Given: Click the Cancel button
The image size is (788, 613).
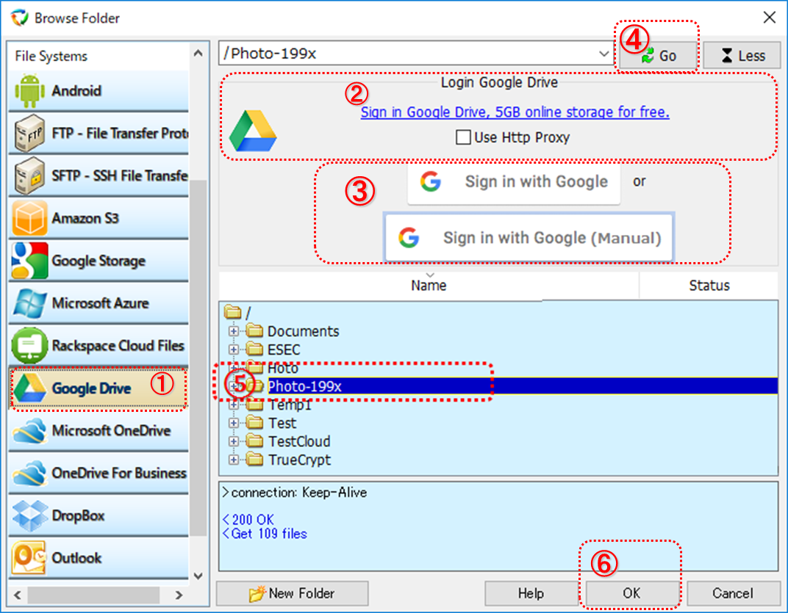Looking at the screenshot, I should (x=733, y=593).
